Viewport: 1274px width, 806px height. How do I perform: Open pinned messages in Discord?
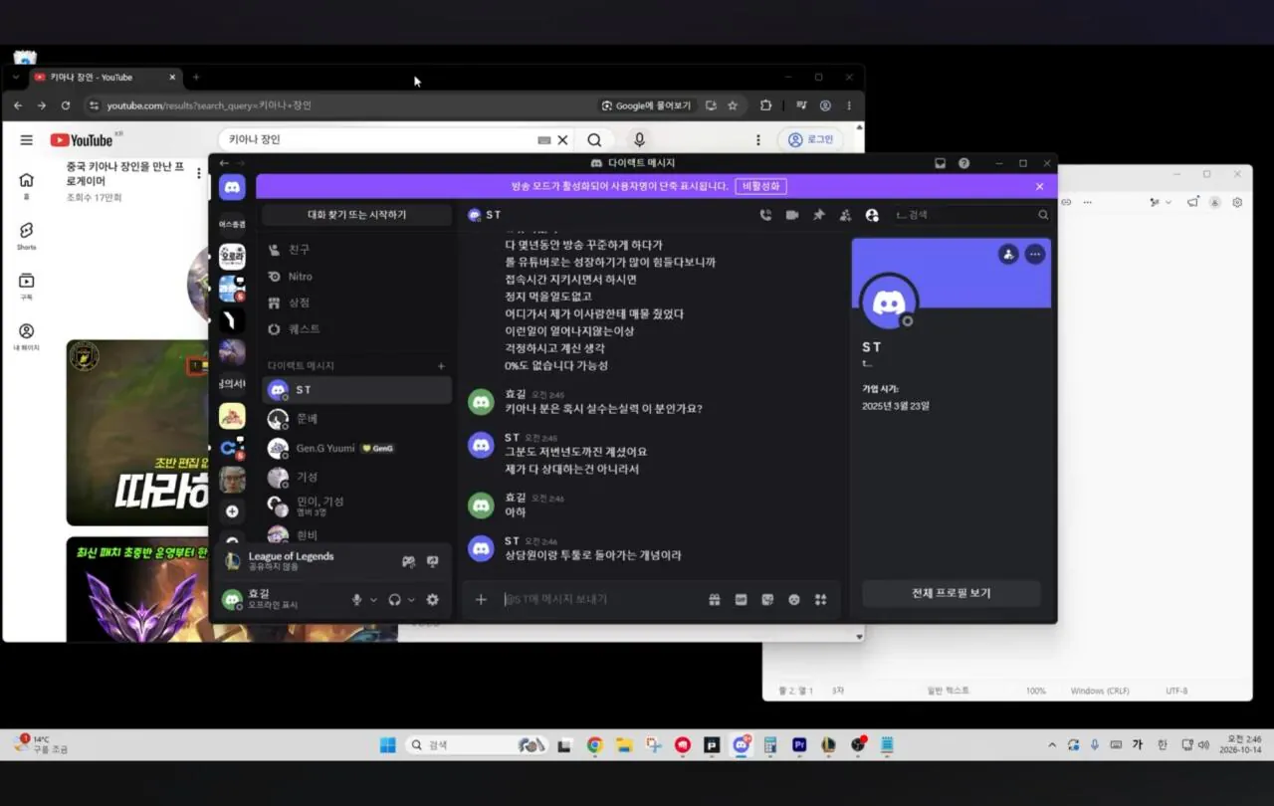coord(819,215)
